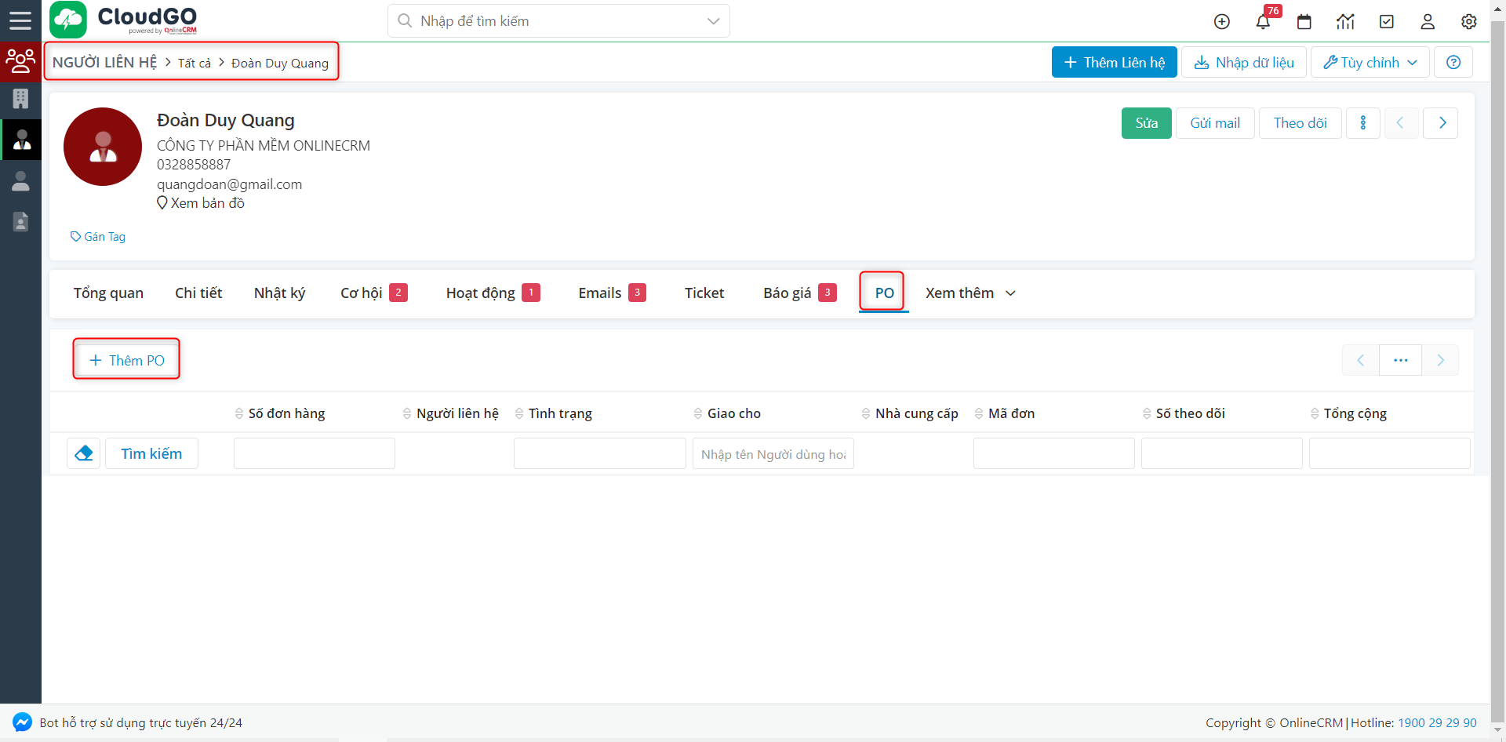Open the reports chart icon
Screen dimensions: 1506x742
click(1345, 21)
